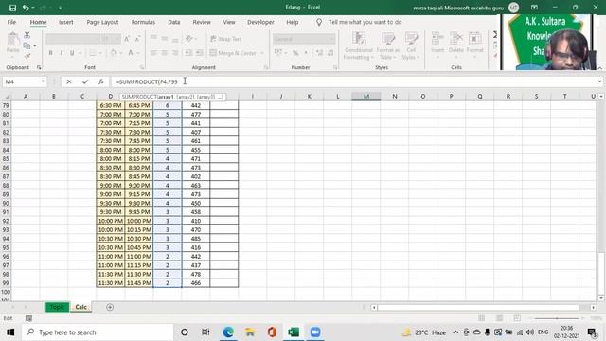
Task: Open the number format dropdown
Action: pos(331,39)
